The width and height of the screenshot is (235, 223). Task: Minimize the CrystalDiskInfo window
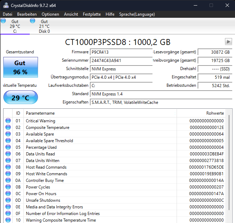(195, 5)
